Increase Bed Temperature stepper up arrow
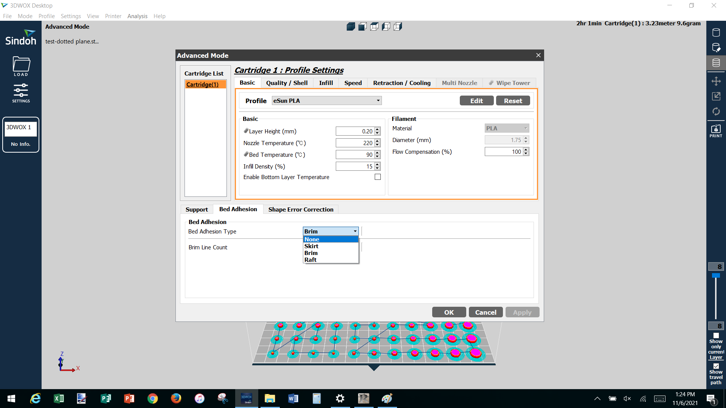The width and height of the screenshot is (726, 408). click(377, 153)
